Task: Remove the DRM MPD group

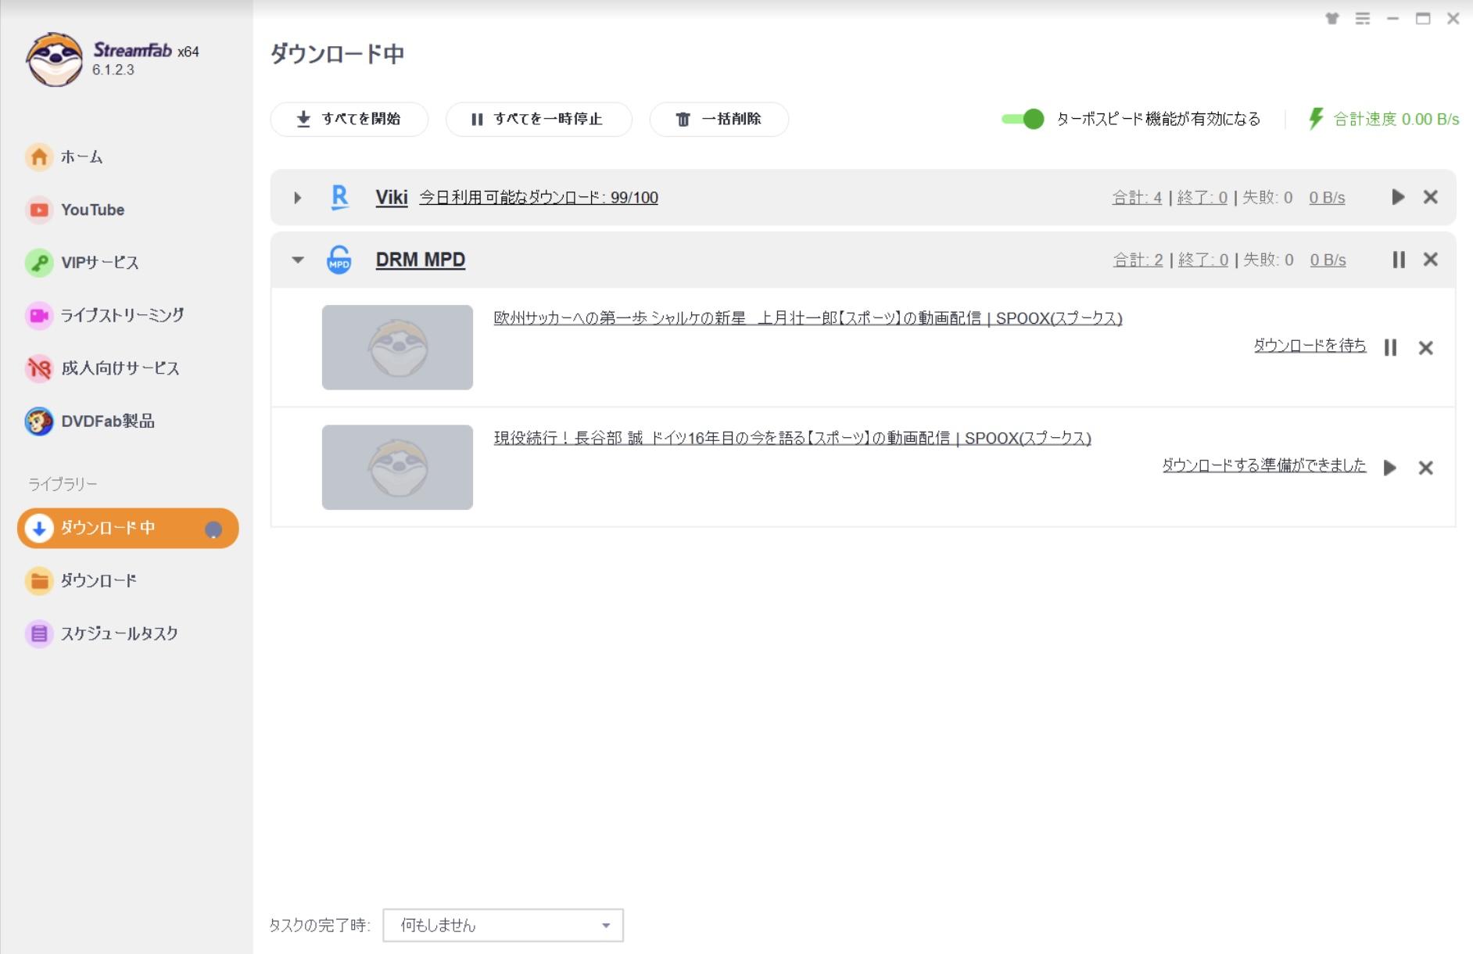Action: tap(1430, 260)
